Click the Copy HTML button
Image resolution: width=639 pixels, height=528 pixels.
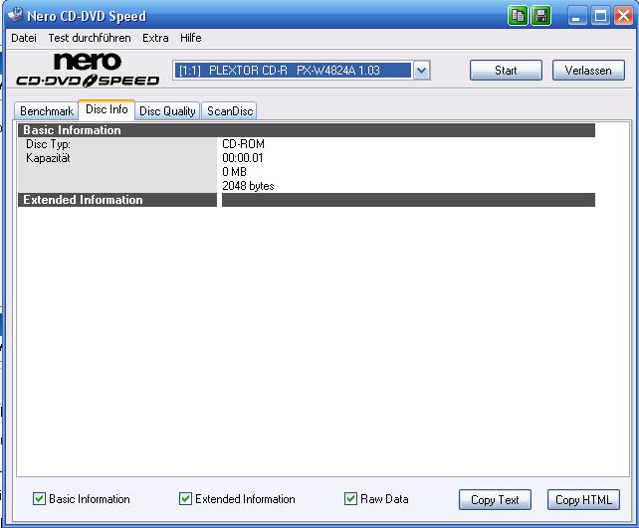[x=583, y=499]
